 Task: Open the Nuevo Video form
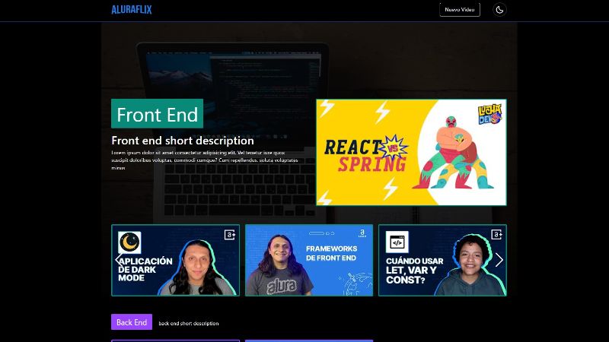coord(460,10)
